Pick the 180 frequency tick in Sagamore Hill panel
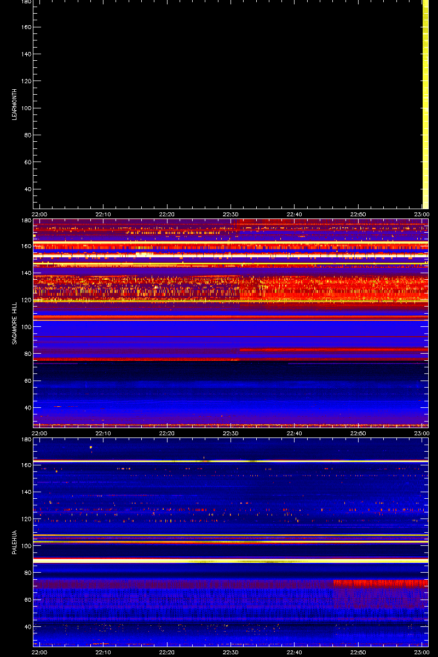This screenshot has width=438, height=657. 27,221
